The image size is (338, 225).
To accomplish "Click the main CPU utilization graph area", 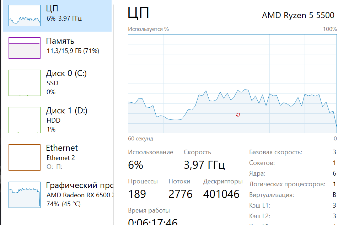I will [232, 84].
